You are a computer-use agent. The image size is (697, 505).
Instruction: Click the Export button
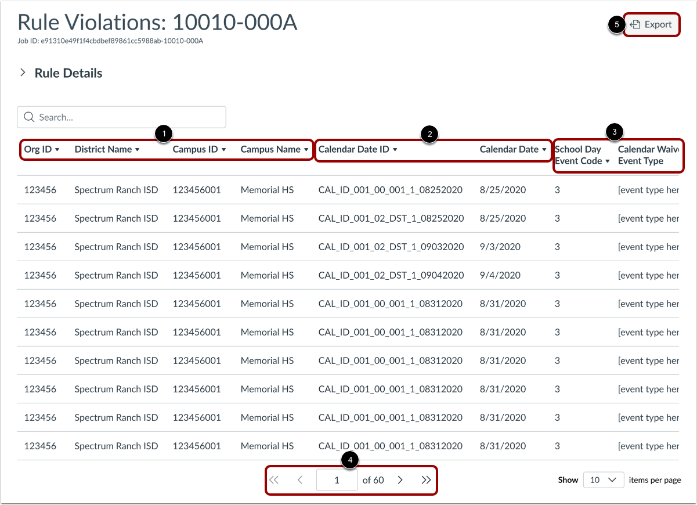[651, 24]
